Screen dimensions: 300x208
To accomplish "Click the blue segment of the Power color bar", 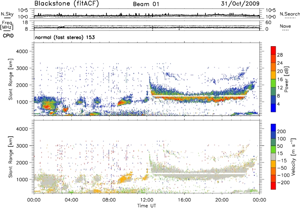I will pos(273,108).
